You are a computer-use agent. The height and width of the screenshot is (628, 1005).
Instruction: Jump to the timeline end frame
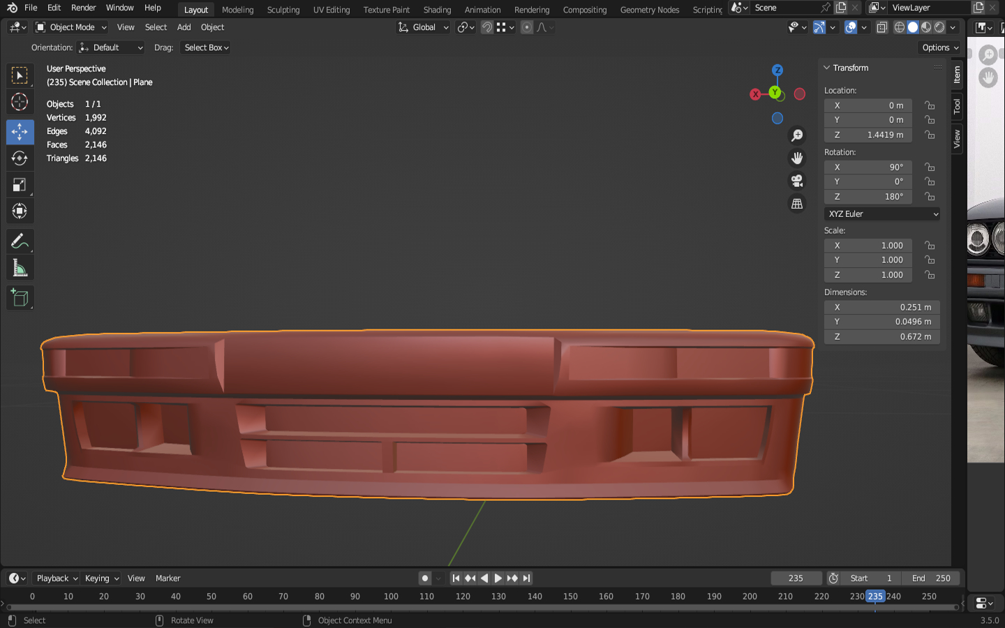coord(527,578)
